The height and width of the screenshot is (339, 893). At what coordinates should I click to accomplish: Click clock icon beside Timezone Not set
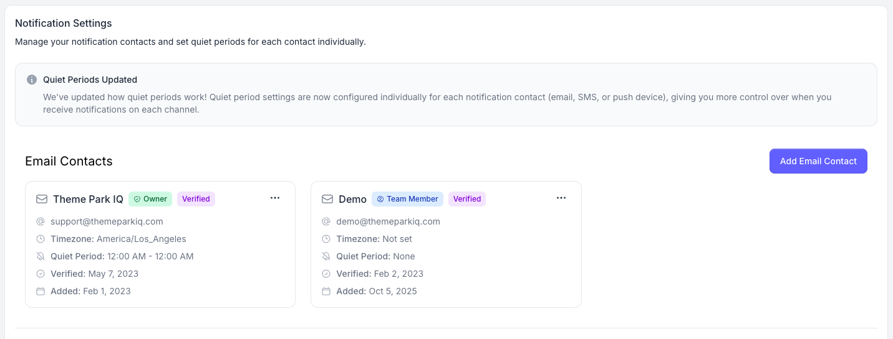326,239
